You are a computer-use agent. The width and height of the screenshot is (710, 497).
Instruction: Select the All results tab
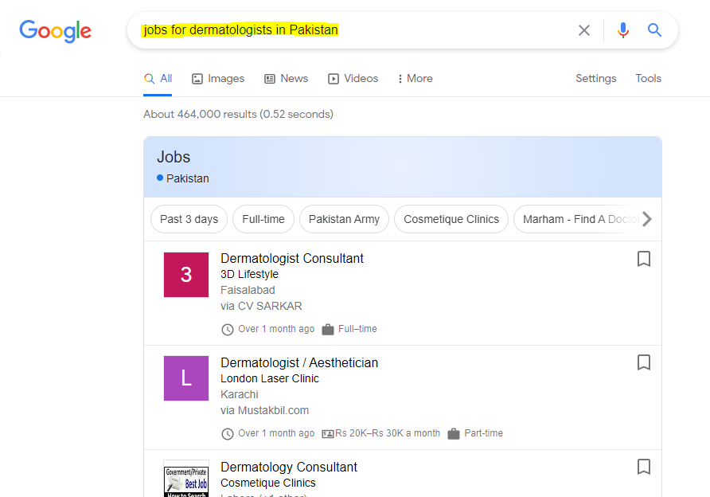(x=158, y=78)
